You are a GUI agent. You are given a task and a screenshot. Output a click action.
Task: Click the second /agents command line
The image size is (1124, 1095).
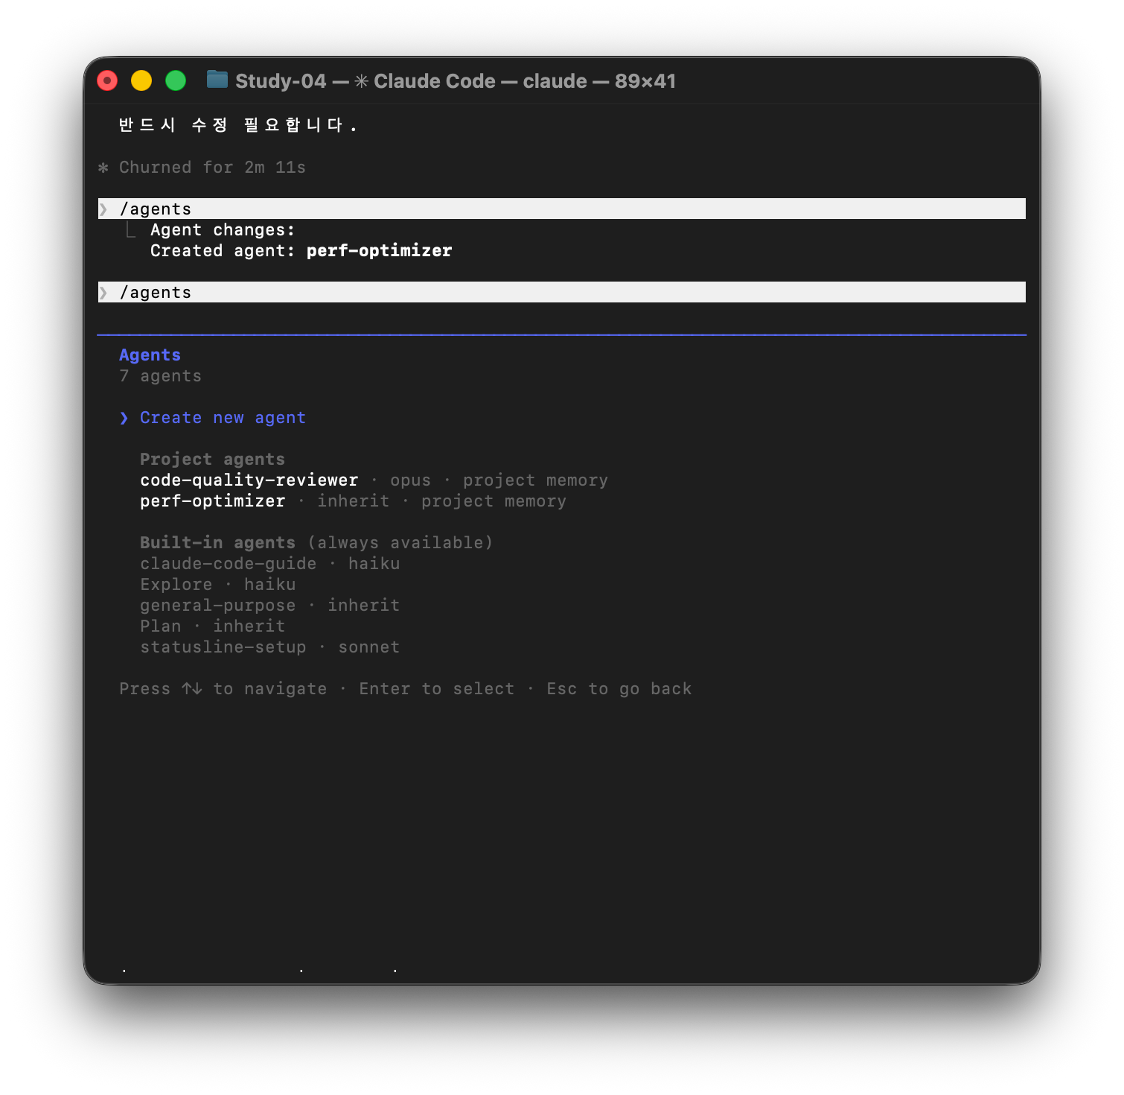pyautogui.click(x=562, y=292)
